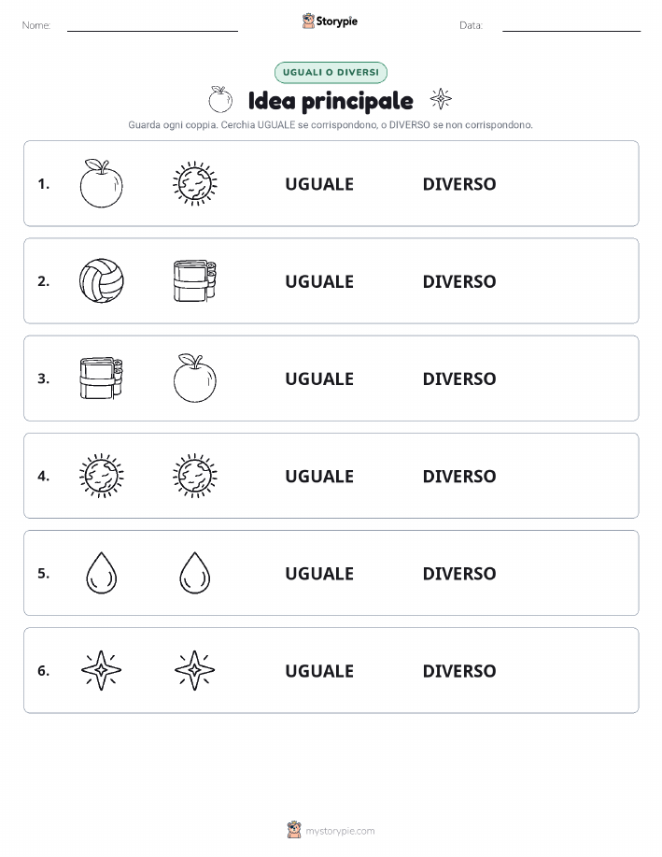Click the left water drop in row 5
This screenshot has width=662, height=857.
point(101,573)
